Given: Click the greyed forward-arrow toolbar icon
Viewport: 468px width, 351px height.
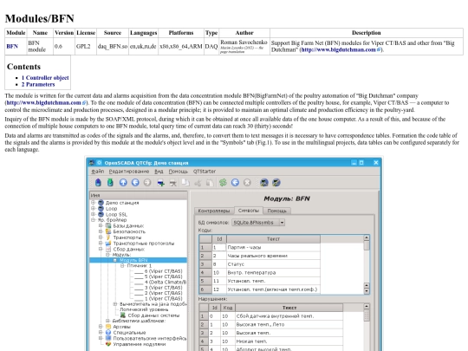Looking at the screenshot, I should (x=147, y=182).
